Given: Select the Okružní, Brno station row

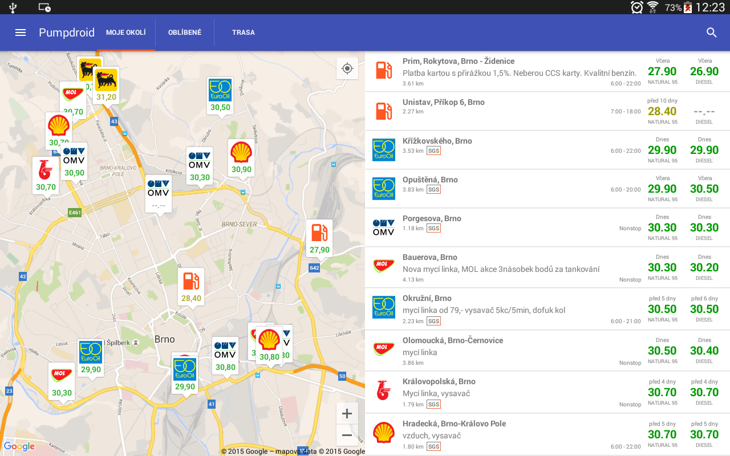Looking at the screenshot, I should [x=547, y=309].
